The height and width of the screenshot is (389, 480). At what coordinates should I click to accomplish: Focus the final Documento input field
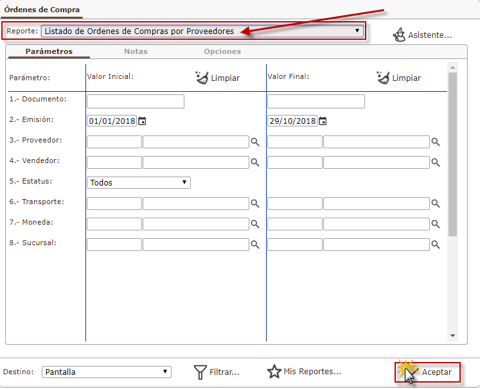(x=316, y=101)
